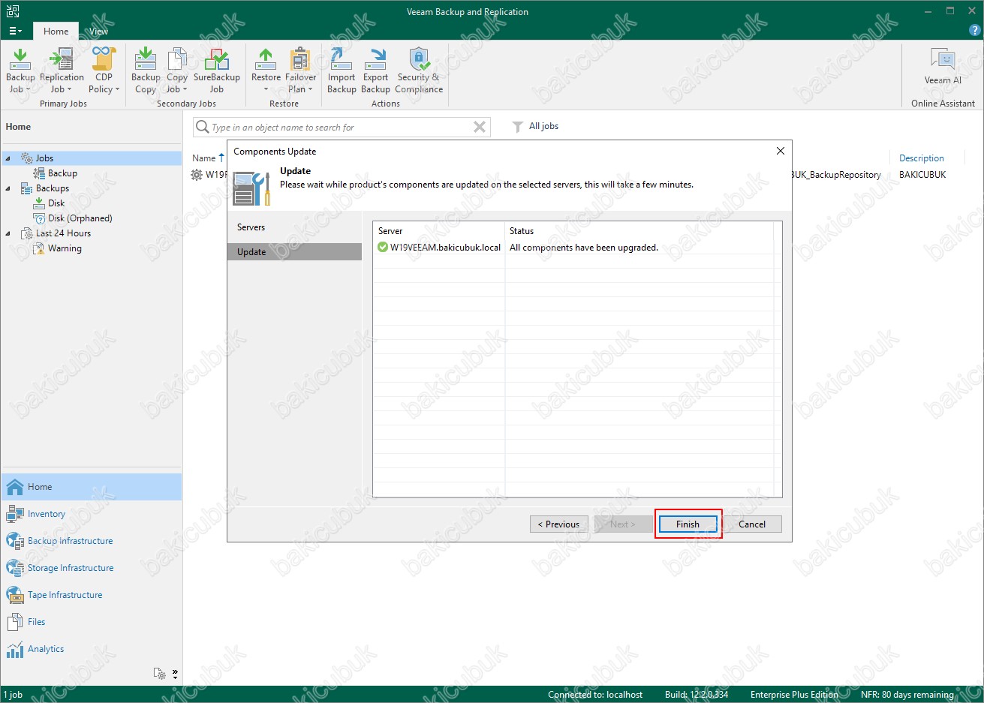Expand the navigation pane overflow chevron

click(x=175, y=674)
